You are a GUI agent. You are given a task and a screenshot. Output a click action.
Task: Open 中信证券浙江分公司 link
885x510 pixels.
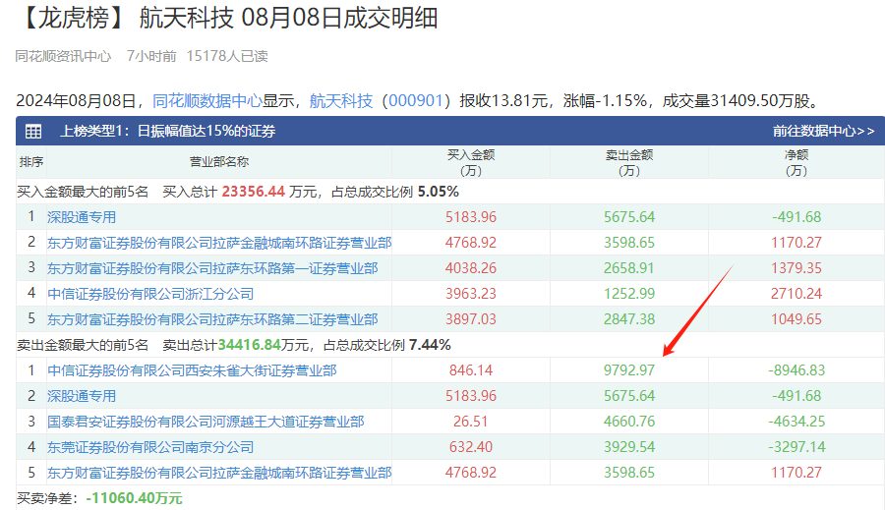coord(150,294)
